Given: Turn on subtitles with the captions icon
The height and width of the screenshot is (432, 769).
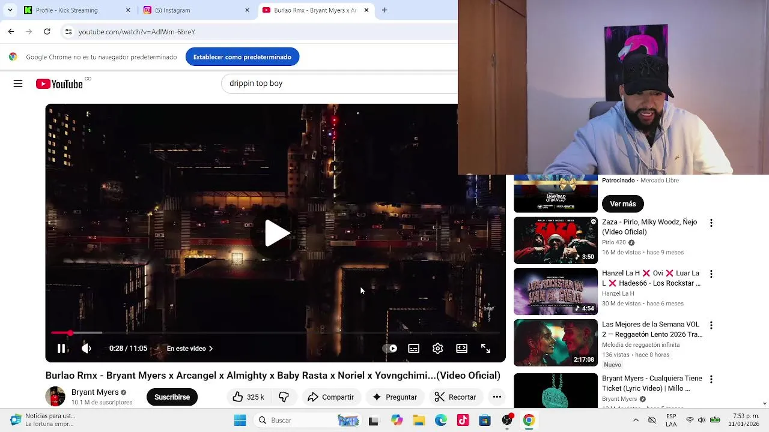Looking at the screenshot, I should [x=414, y=349].
